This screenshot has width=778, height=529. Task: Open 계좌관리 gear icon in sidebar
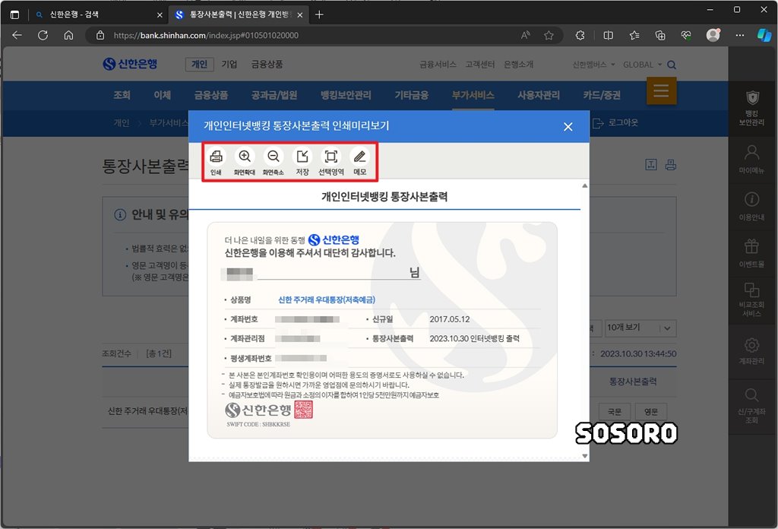point(751,350)
